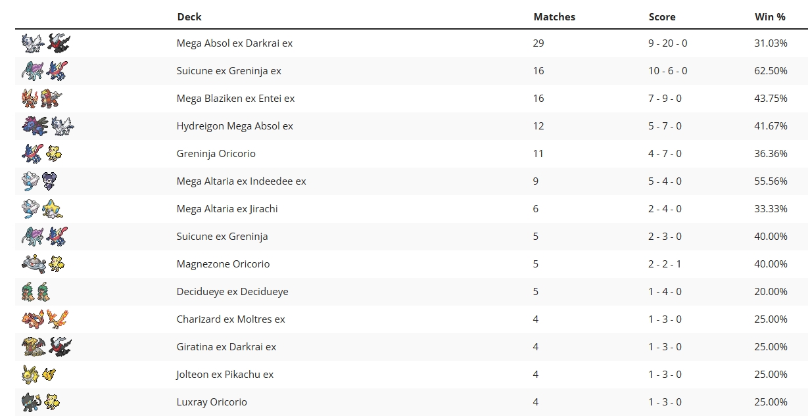Viewport: 808px width, 416px height.
Task: Click the Decidueye pair sprite icons
Action: tap(36, 292)
